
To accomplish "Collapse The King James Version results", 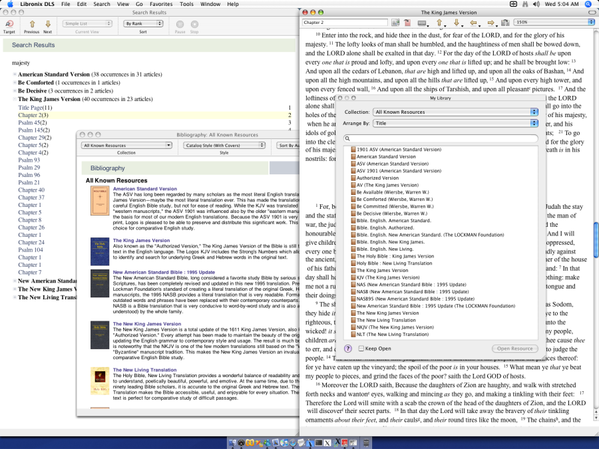I will point(15,99).
